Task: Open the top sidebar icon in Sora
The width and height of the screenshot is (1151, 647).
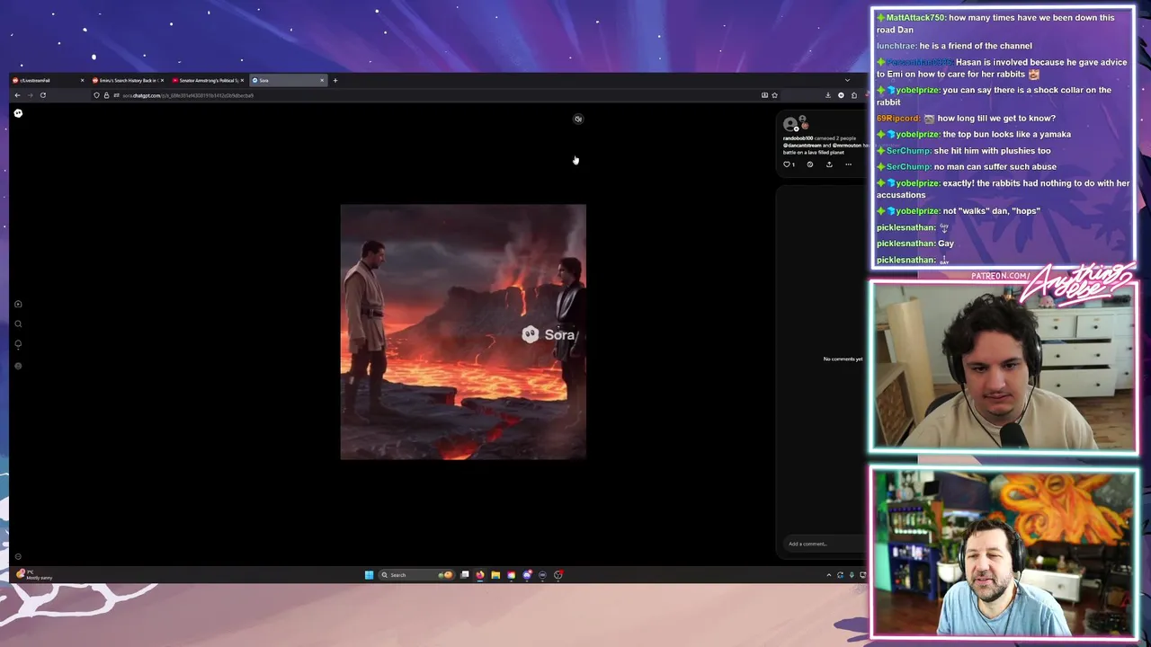Action: coord(18,305)
